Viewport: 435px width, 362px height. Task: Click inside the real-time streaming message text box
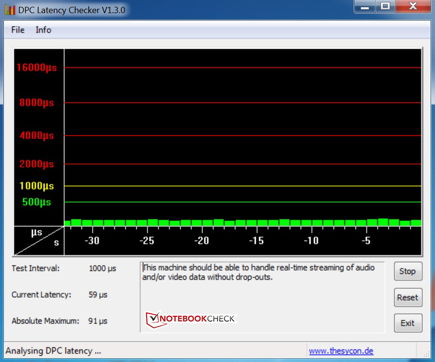pyautogui.click(x=262, y=297)
